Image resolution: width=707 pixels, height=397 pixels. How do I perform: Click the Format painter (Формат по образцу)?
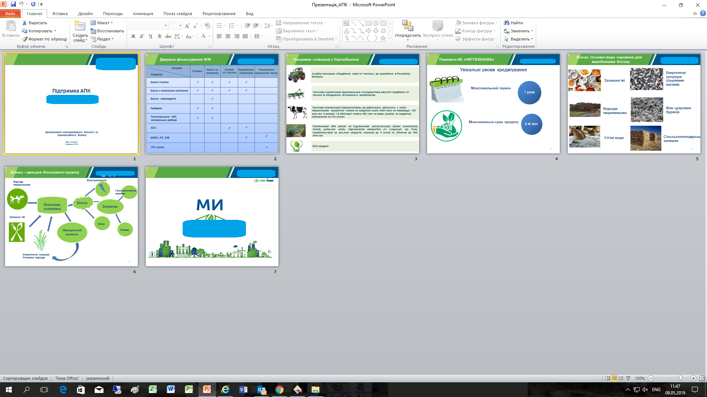pyautogui.click(x=45, y=39)
